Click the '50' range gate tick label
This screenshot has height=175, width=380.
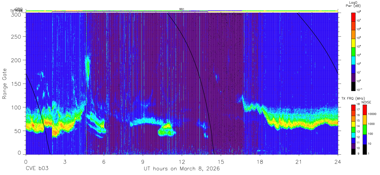tap(18, 131)
